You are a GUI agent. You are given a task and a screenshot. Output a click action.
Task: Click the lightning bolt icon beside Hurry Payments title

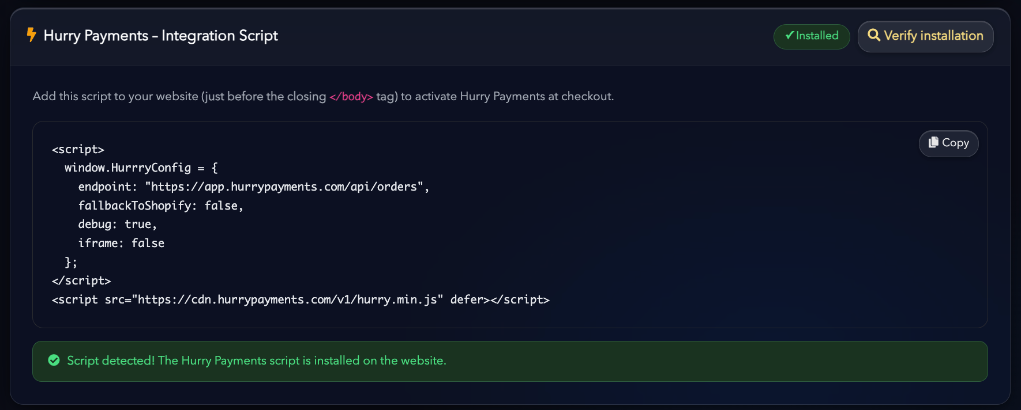coord(32,35)
